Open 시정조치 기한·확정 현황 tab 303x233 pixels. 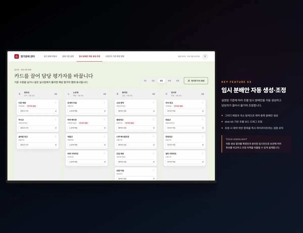click(x=115, y=56)
